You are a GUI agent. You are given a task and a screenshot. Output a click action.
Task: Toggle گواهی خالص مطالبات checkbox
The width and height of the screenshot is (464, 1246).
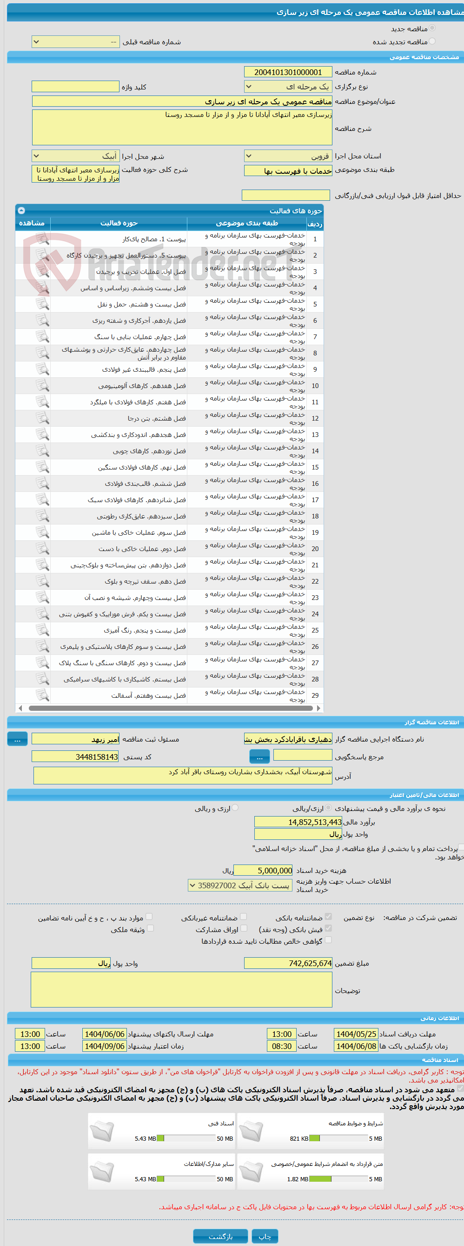point(328,940)
